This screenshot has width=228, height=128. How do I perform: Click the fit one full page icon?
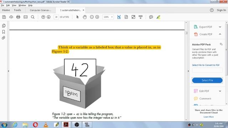[126, 17]
